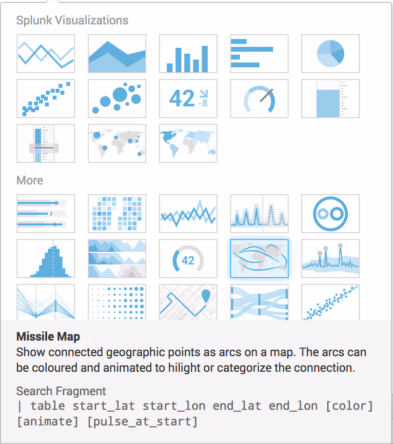Screen dimensions: 393x444
Task: Choose the Area Chart visualization
Action: point(117,54)
